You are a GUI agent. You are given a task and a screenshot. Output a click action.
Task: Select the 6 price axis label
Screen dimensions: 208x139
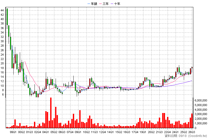point(3,94)
